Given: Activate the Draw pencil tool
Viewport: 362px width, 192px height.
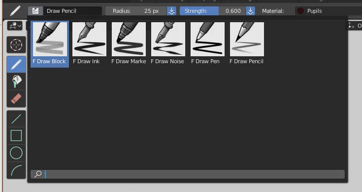Looking at the screenshot, I should point(16,65).
